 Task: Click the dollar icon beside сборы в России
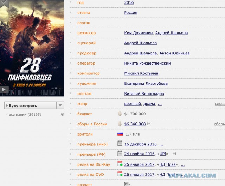coord(120,124)
